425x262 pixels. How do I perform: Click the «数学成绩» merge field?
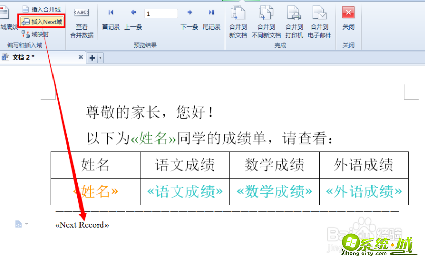[x=274, y=192]
